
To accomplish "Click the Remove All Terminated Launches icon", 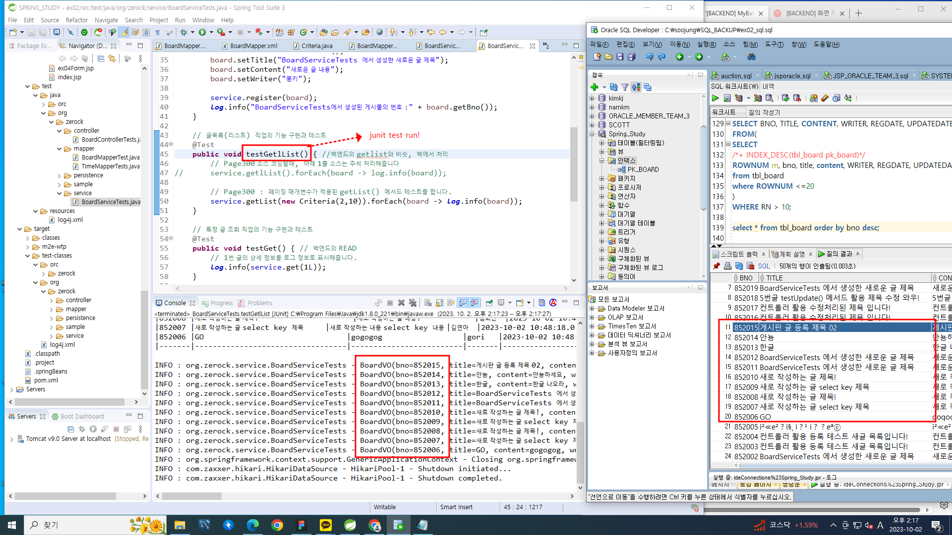I will [x=413, y=303].
